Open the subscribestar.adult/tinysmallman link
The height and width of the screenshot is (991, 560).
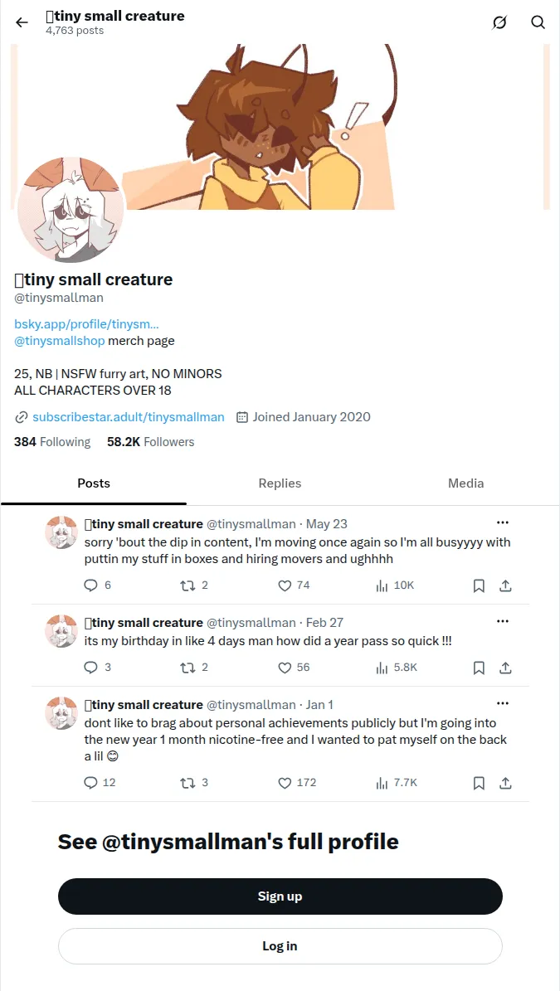(x=129, y=417)
